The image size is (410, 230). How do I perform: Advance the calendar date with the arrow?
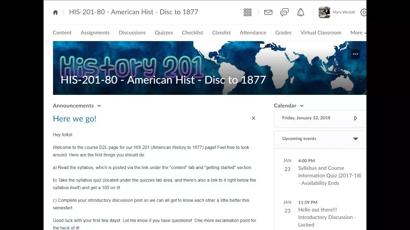pyautogui.click(x=355, y=118)
